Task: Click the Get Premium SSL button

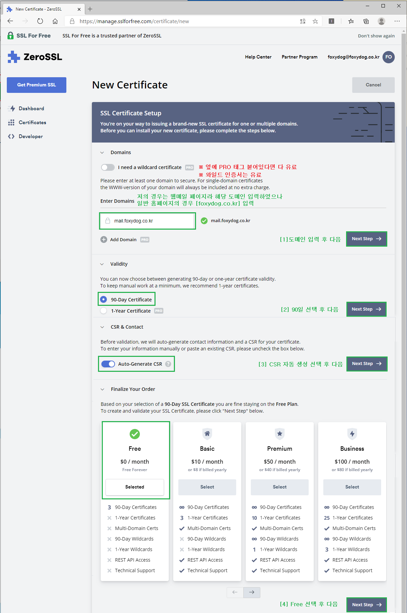Action: click(36, 85)
